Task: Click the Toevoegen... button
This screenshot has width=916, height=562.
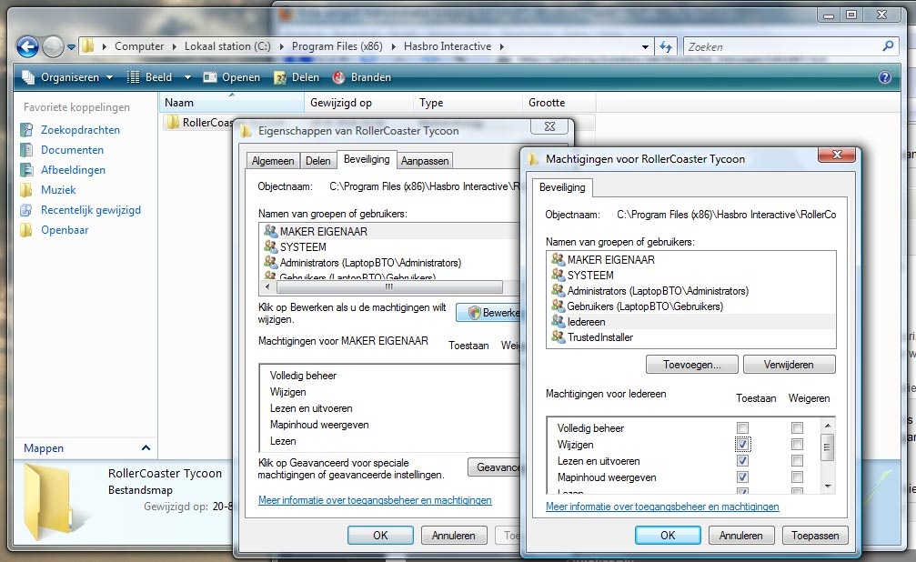Action: 691,365
